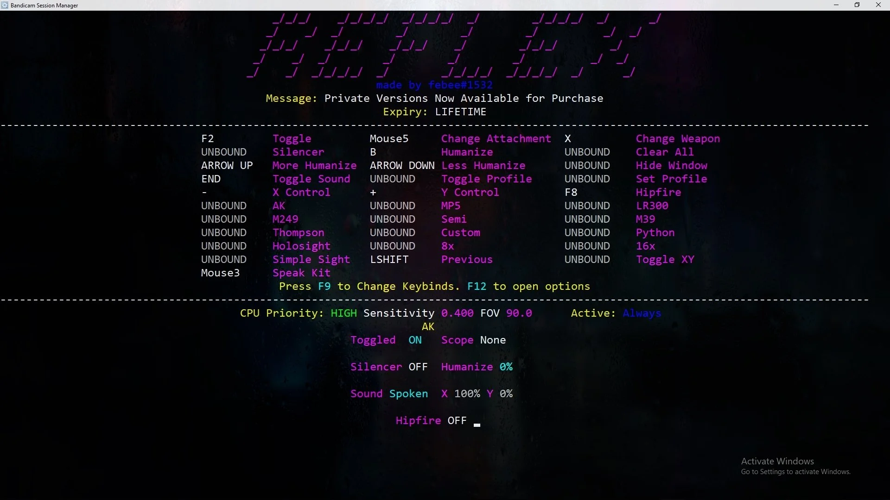
Task: Open the Go to Settings activation link
Action: (x=795, y=471)
